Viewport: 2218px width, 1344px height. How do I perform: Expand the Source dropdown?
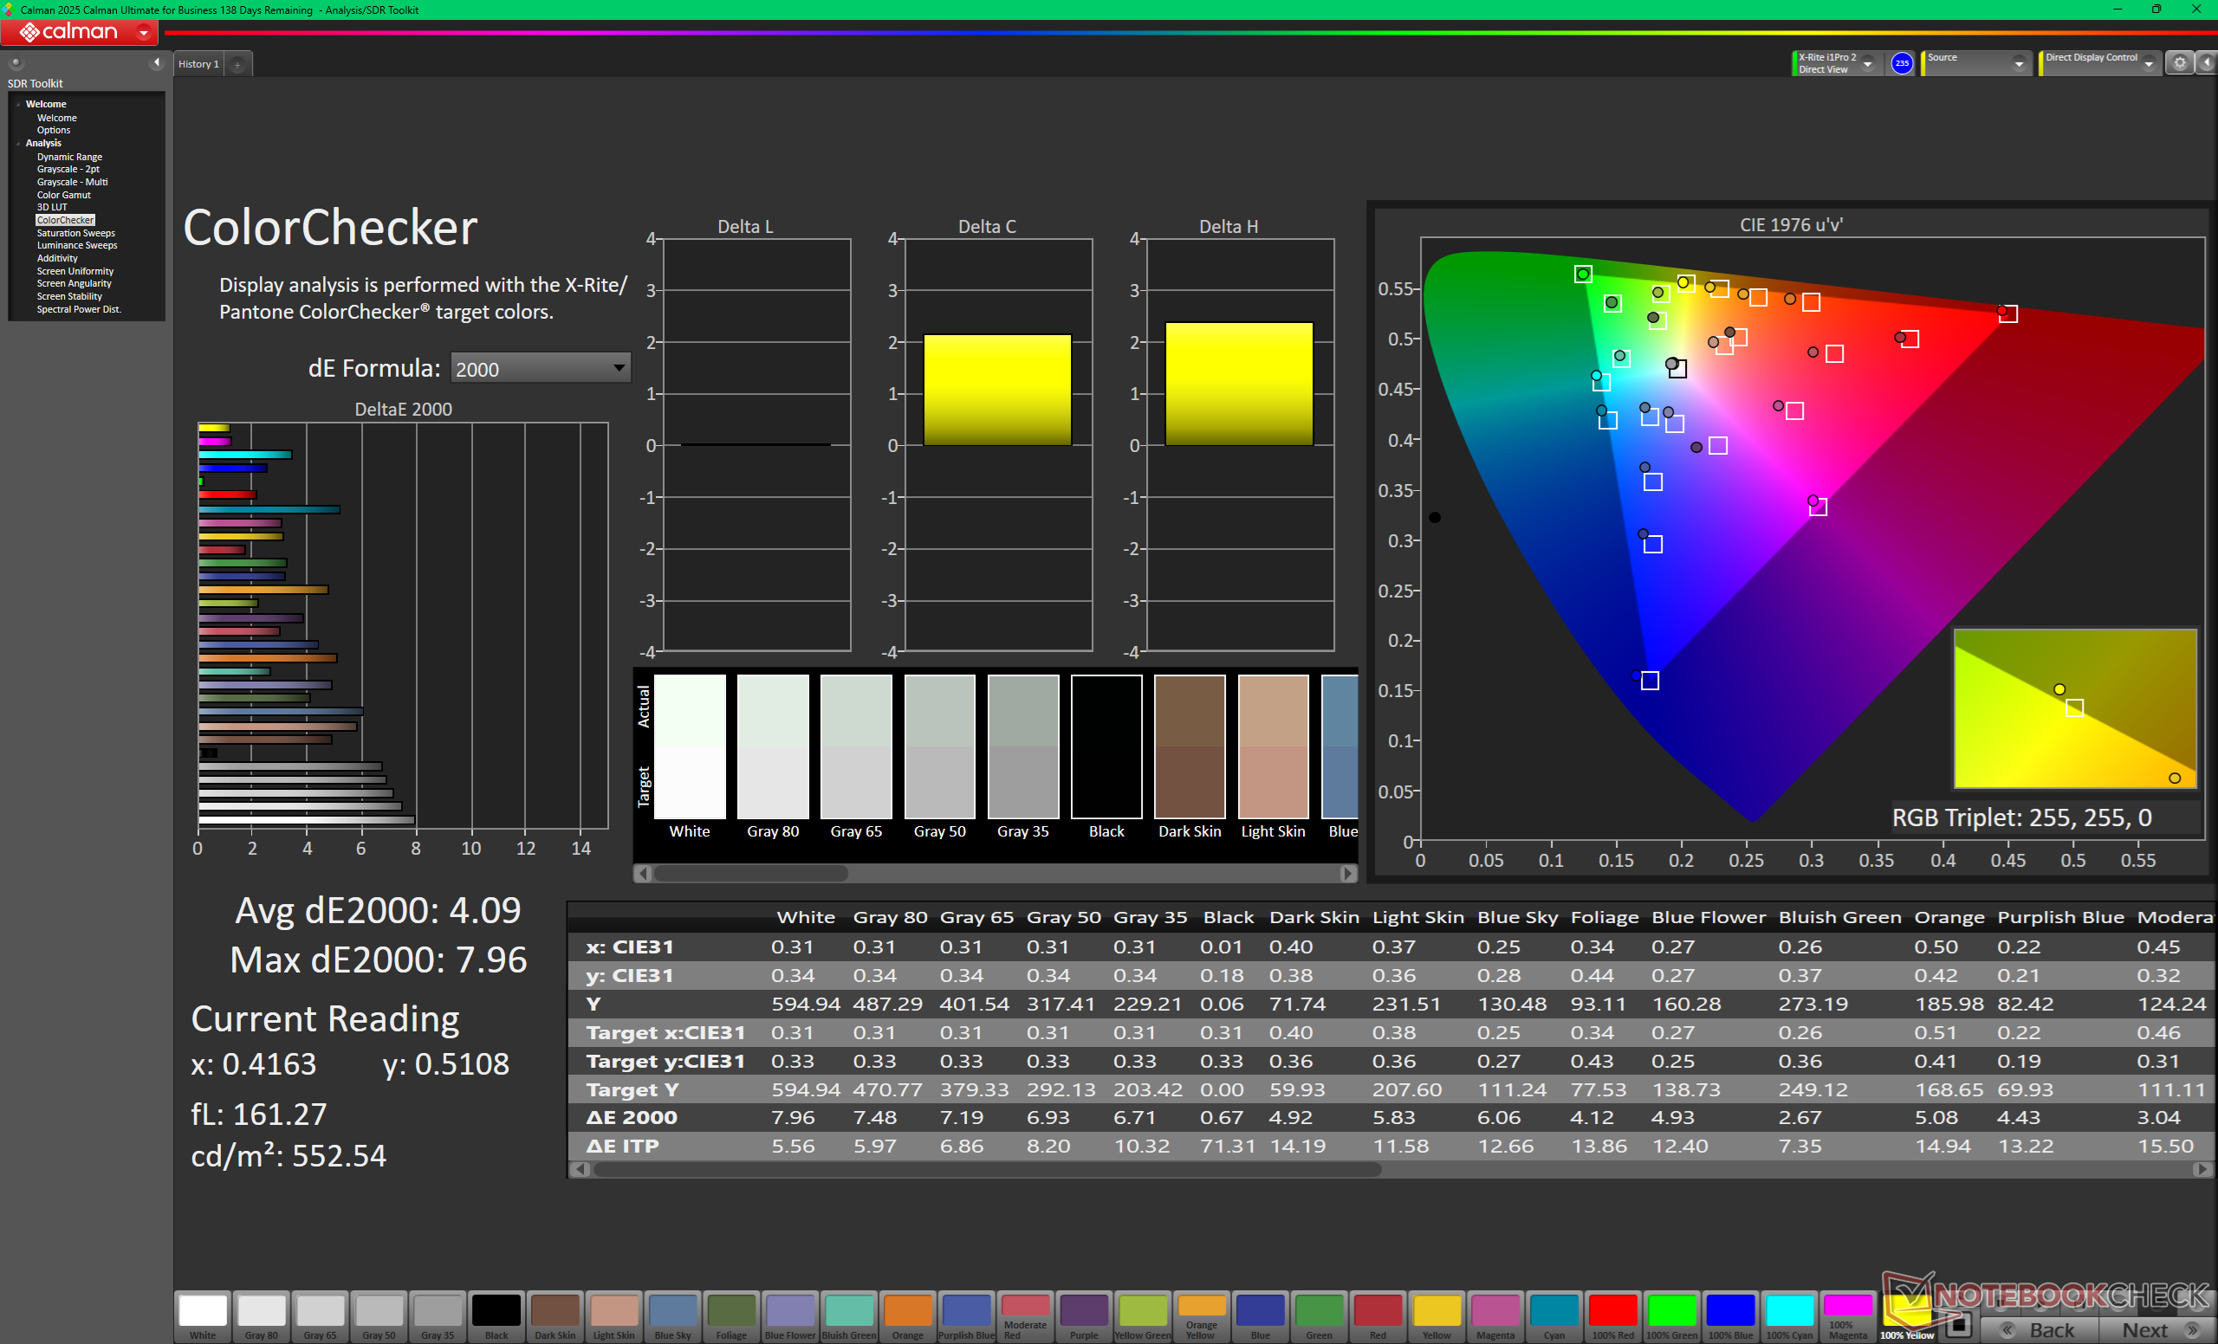point(1976,63)
